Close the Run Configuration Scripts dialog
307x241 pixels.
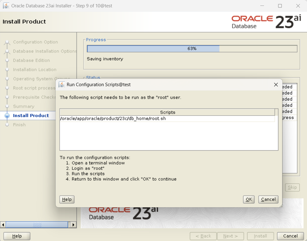(x=276, y=85)
